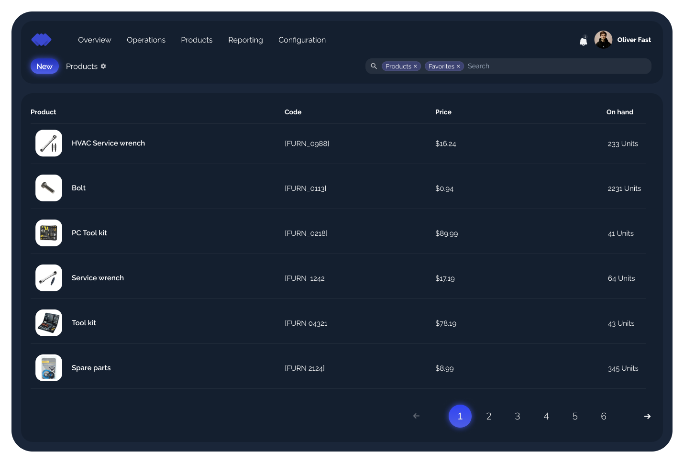Open the HVAC Service wrench product name
This screenshot has height=463, width=684.
tap(108, 143)
